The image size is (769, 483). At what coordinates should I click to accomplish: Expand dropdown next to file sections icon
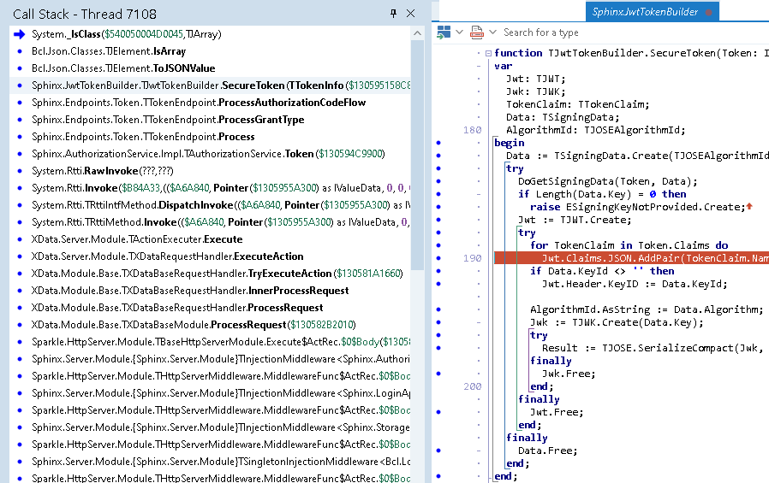459,32
